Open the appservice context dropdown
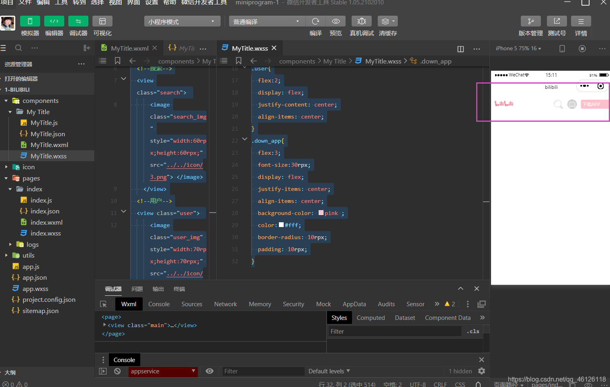The image size is (610, 387). point(163,371)
